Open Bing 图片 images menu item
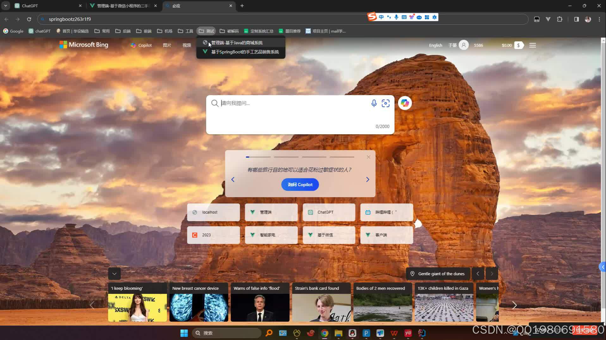 167,45
